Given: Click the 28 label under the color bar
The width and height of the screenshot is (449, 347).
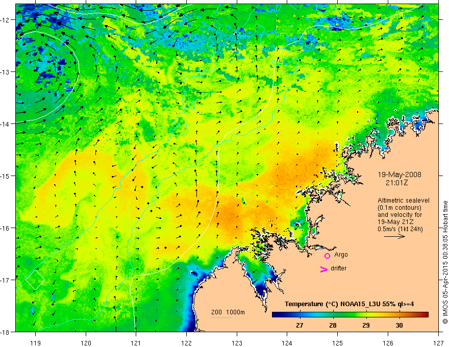Looking at the screenshot, I should coord(333,325).
